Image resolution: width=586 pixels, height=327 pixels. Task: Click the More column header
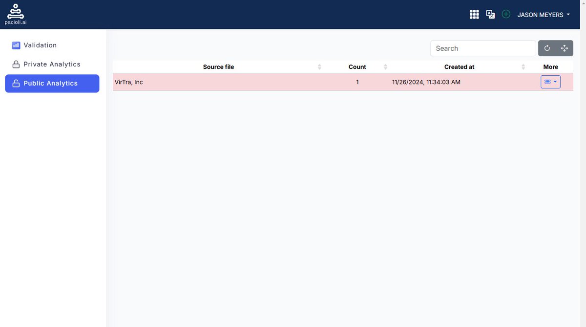click(550, 67)
